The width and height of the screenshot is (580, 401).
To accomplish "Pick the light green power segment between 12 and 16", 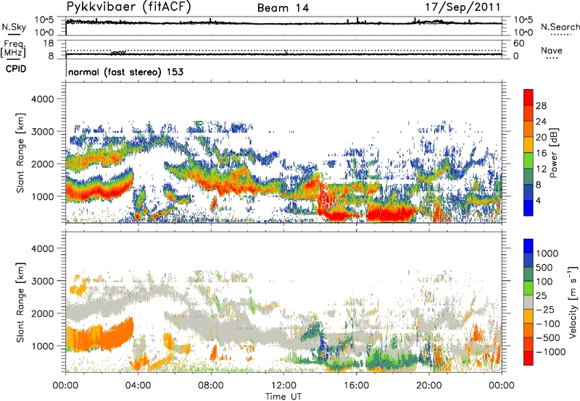I will pos(529,160).
